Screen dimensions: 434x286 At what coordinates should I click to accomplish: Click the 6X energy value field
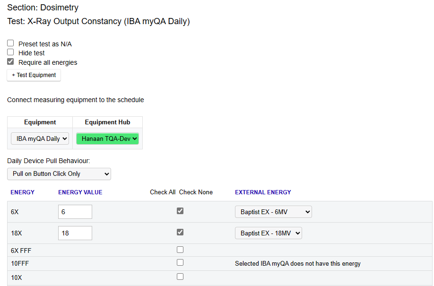(75, 212)
